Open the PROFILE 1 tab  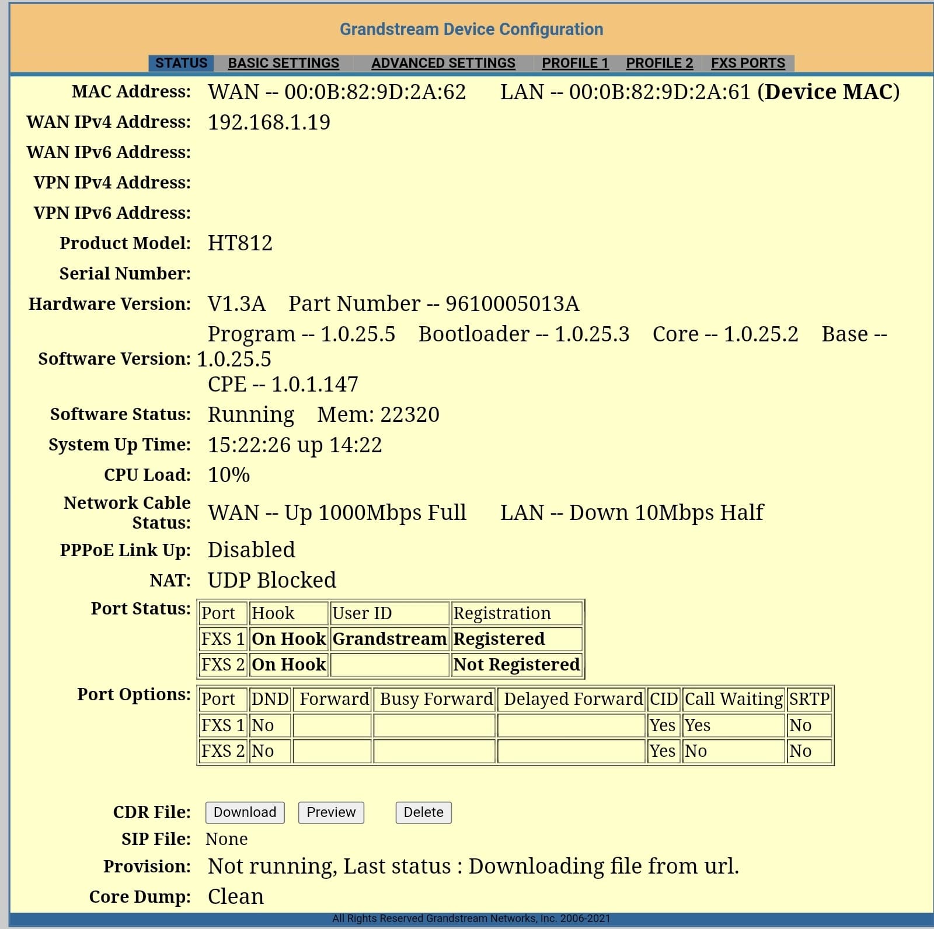click(575, 63)
